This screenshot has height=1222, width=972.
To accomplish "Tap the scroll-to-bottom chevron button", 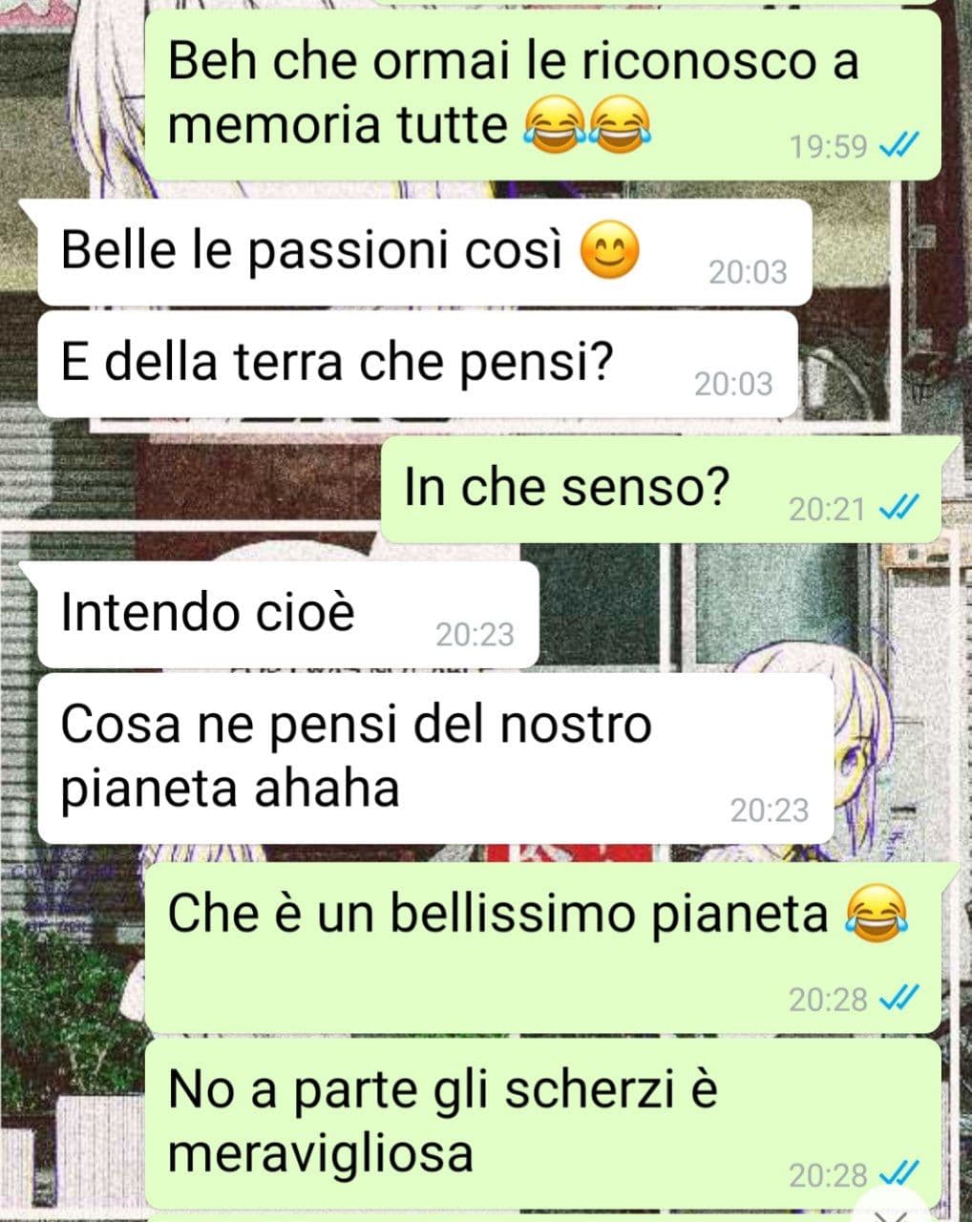I will pos(892,1211).
